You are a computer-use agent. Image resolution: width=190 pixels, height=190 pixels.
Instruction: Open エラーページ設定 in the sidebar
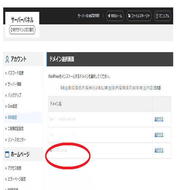[x=17, y=179]
